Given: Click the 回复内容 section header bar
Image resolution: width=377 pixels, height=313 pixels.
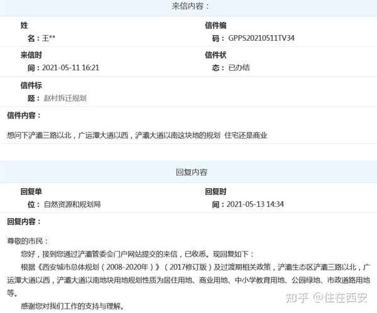Looking at the screenshot, I should [188, 172].
